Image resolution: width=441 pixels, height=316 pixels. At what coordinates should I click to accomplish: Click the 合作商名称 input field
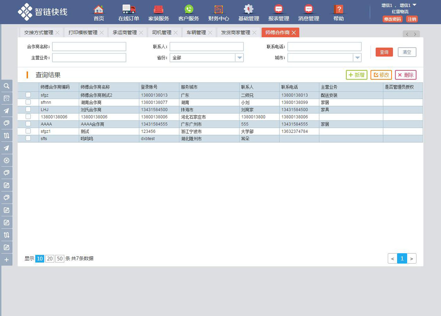tap(89, 47)
